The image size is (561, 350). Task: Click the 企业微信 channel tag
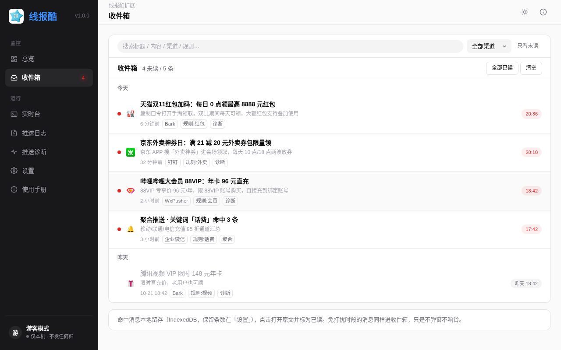(x=175, y=239)
